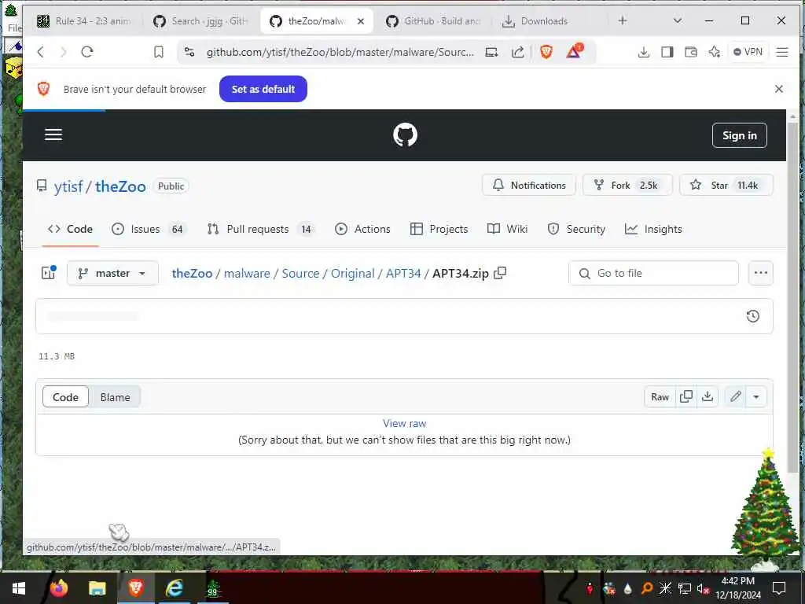
Task: Click the View raw link
Action: click(405, 423)
